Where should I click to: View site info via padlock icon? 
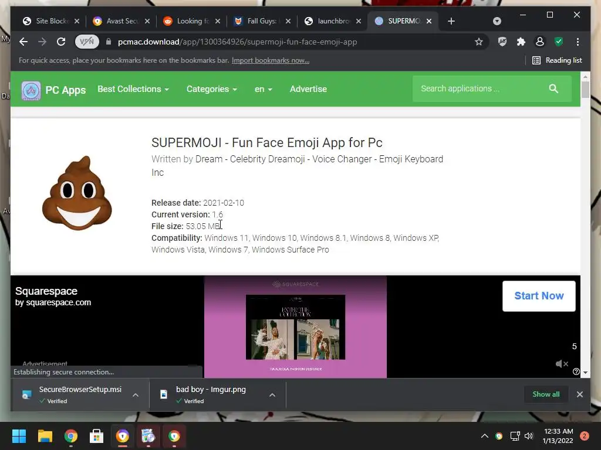[109, 42]
